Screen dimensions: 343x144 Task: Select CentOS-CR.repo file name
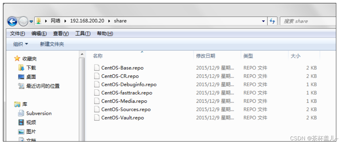pyautogui.click(x=120, y=76)
